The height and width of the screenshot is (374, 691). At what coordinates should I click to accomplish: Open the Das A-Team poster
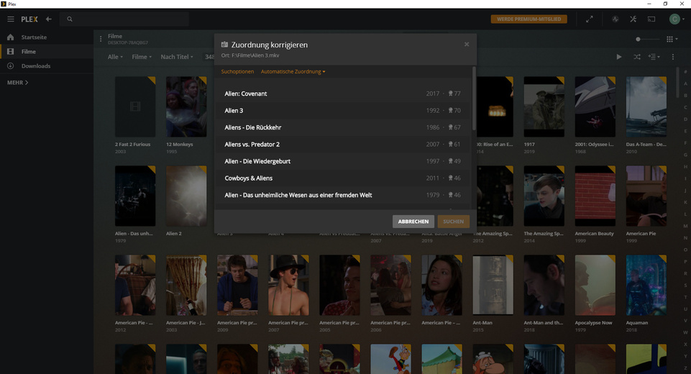pyautogui.click(x=646, y=106)
